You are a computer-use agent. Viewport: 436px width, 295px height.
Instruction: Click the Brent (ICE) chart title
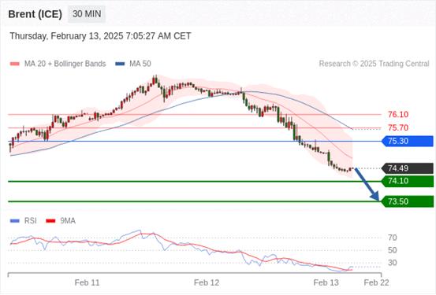pos(35,14)
